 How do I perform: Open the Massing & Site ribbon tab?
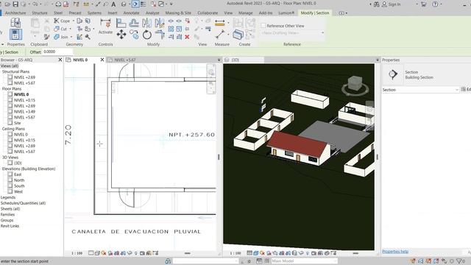point(178,13)
